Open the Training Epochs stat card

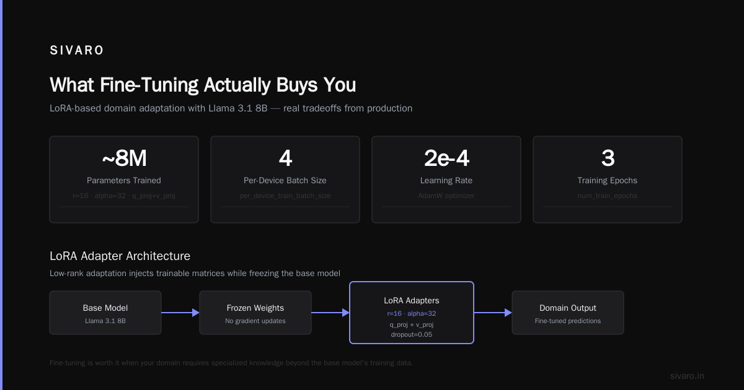[608, 180]
